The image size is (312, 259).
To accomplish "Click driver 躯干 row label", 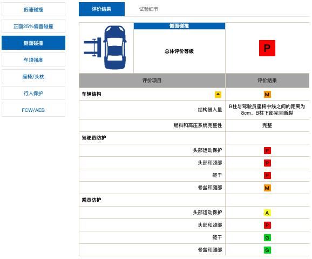I will [x=217, y=175].
